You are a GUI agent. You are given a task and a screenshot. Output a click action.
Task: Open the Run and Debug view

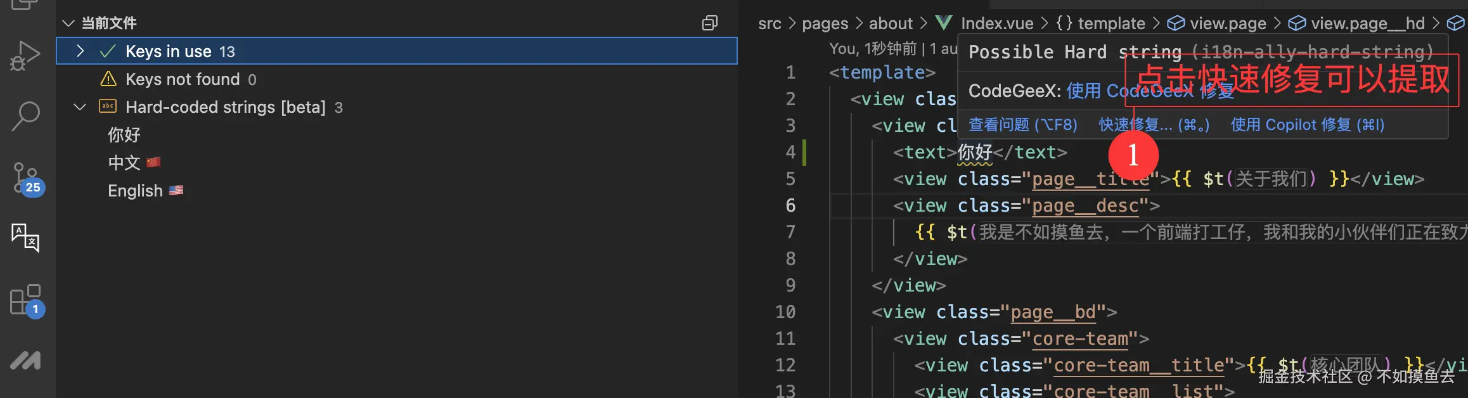[25, 56]
